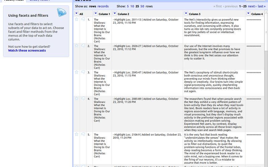Show 50 rows per page
Image resolution: width=268 pixels, height=167 pixels.
142,6
